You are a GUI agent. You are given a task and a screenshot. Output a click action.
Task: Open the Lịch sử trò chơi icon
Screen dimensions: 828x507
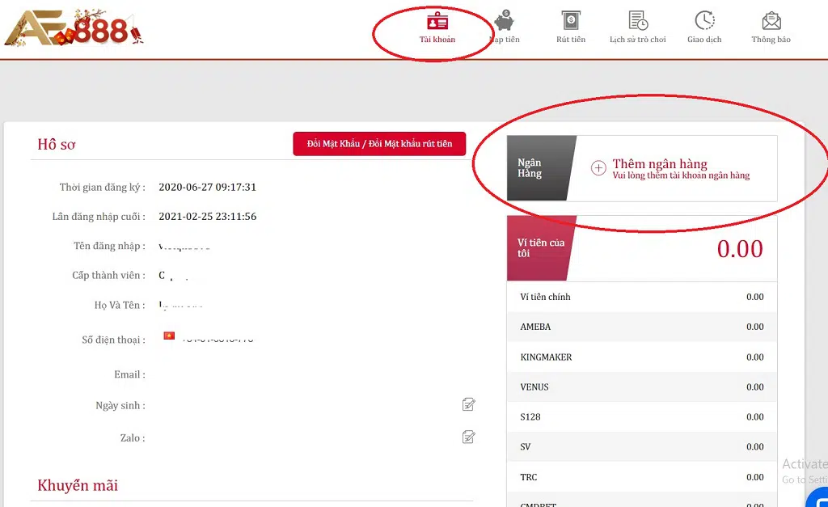(638, 21)
